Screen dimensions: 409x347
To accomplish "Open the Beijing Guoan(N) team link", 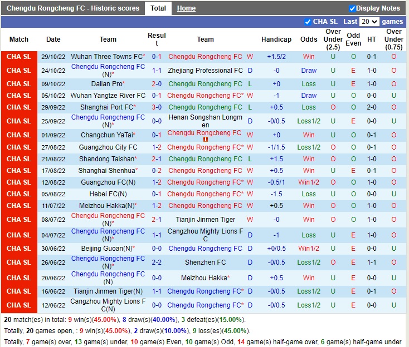I will point(107,249).
